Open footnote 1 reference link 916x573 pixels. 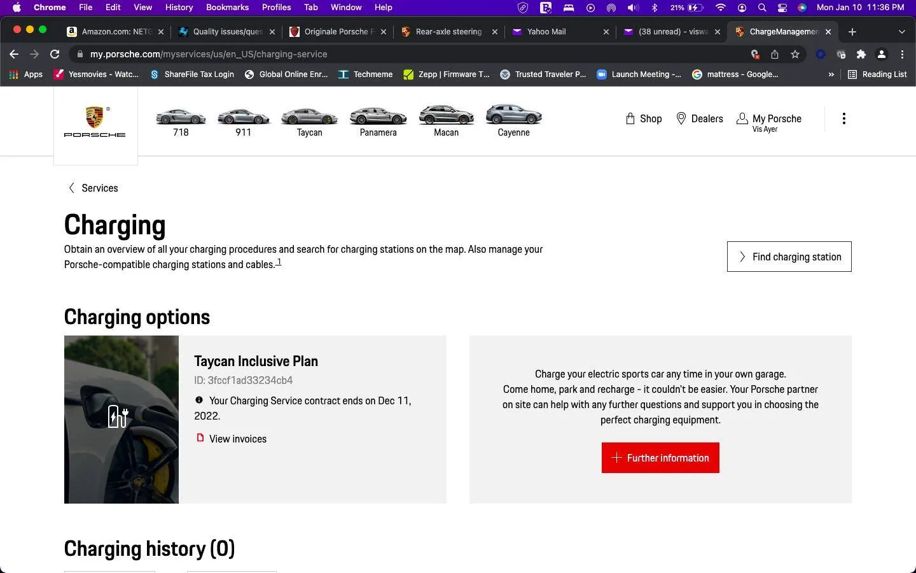pos(279,262)
